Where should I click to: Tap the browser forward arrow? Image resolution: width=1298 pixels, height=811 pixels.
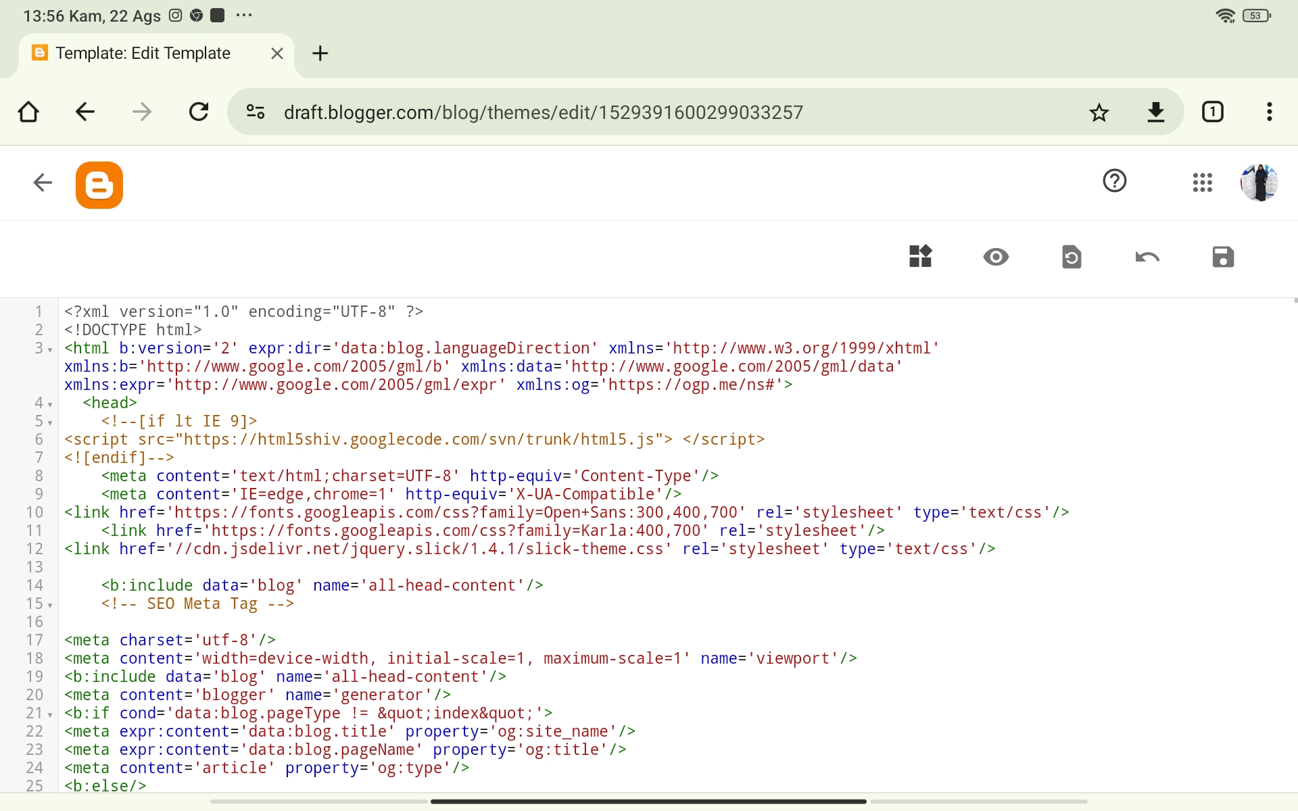[141, 112]
